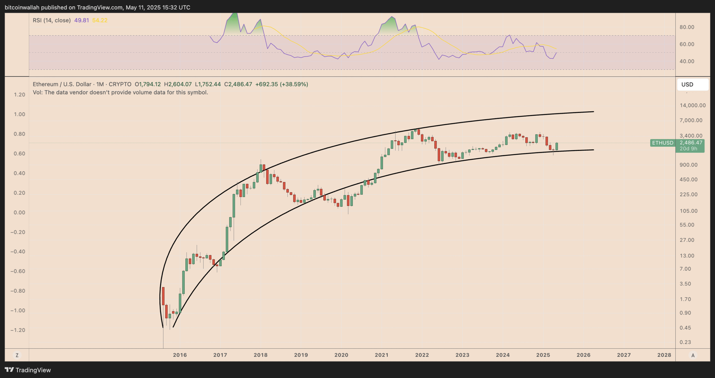This screenshot has width=715, height=378.
Task: Click the A auto-scale button on the price axis
Action: (692, 355)
